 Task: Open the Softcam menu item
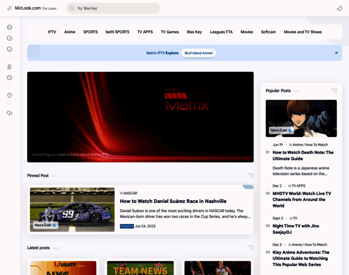(269, 32)
